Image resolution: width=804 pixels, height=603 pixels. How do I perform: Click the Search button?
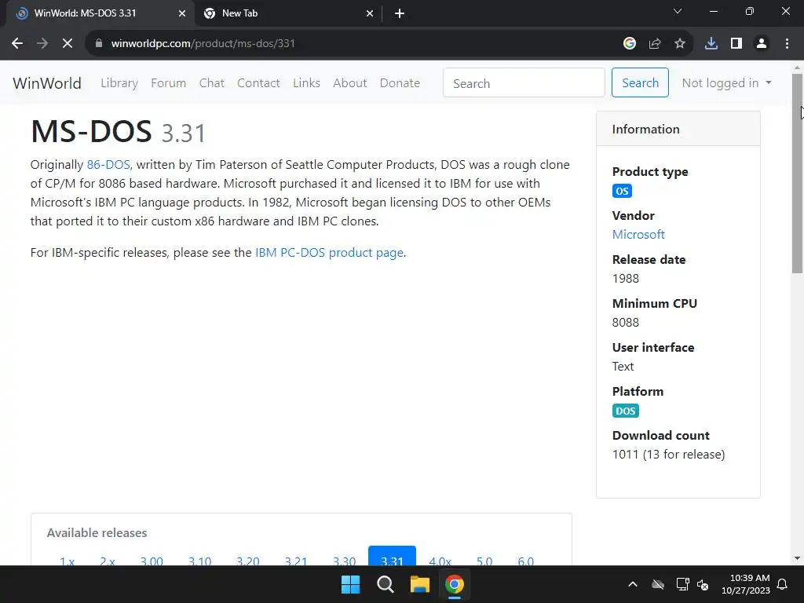640,82
